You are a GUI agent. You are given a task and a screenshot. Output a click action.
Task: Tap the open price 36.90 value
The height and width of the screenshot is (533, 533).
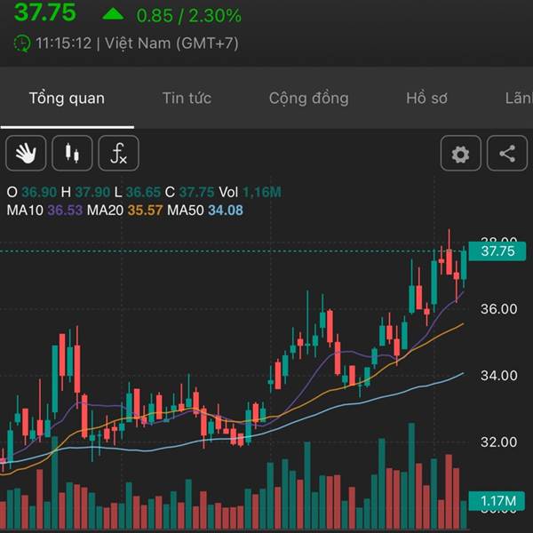[x=39, y=192]
